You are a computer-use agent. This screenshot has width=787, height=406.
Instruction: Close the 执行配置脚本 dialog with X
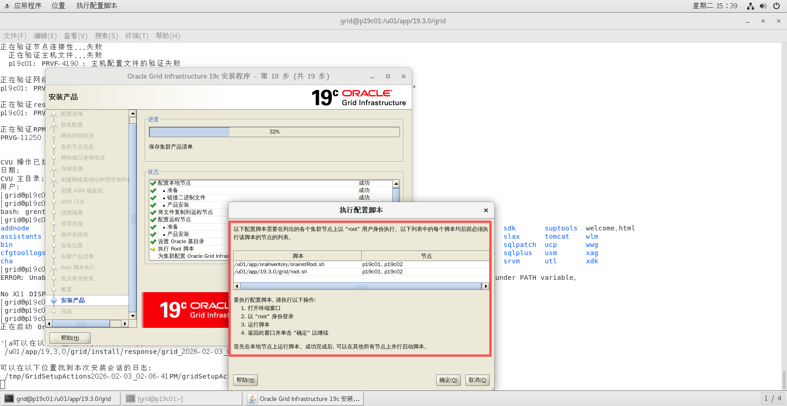click(x=486, y=210)
